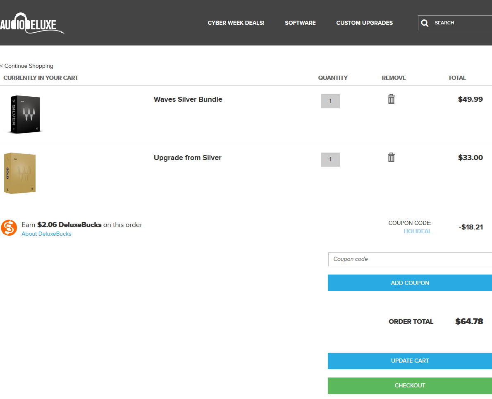
Task: Click the DeluxeBucks orange dollar icon
Action: [x=9, y=228]
